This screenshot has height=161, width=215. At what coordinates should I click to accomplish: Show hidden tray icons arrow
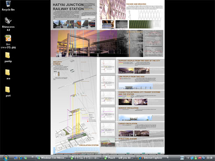[188, 158]
